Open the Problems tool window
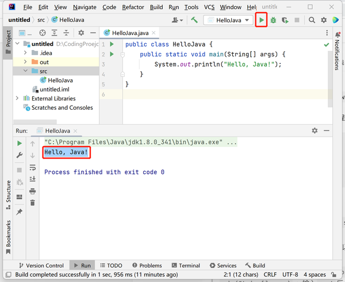The image size is (345, 282). 147,265
